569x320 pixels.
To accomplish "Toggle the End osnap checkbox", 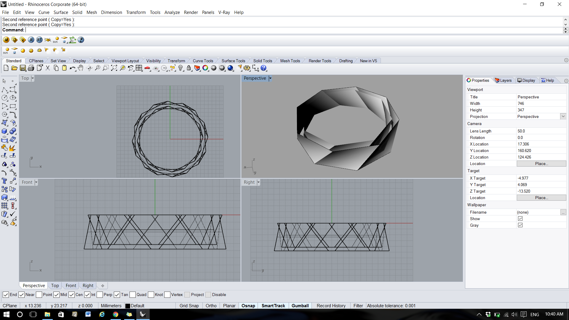I will pos(6,295).
